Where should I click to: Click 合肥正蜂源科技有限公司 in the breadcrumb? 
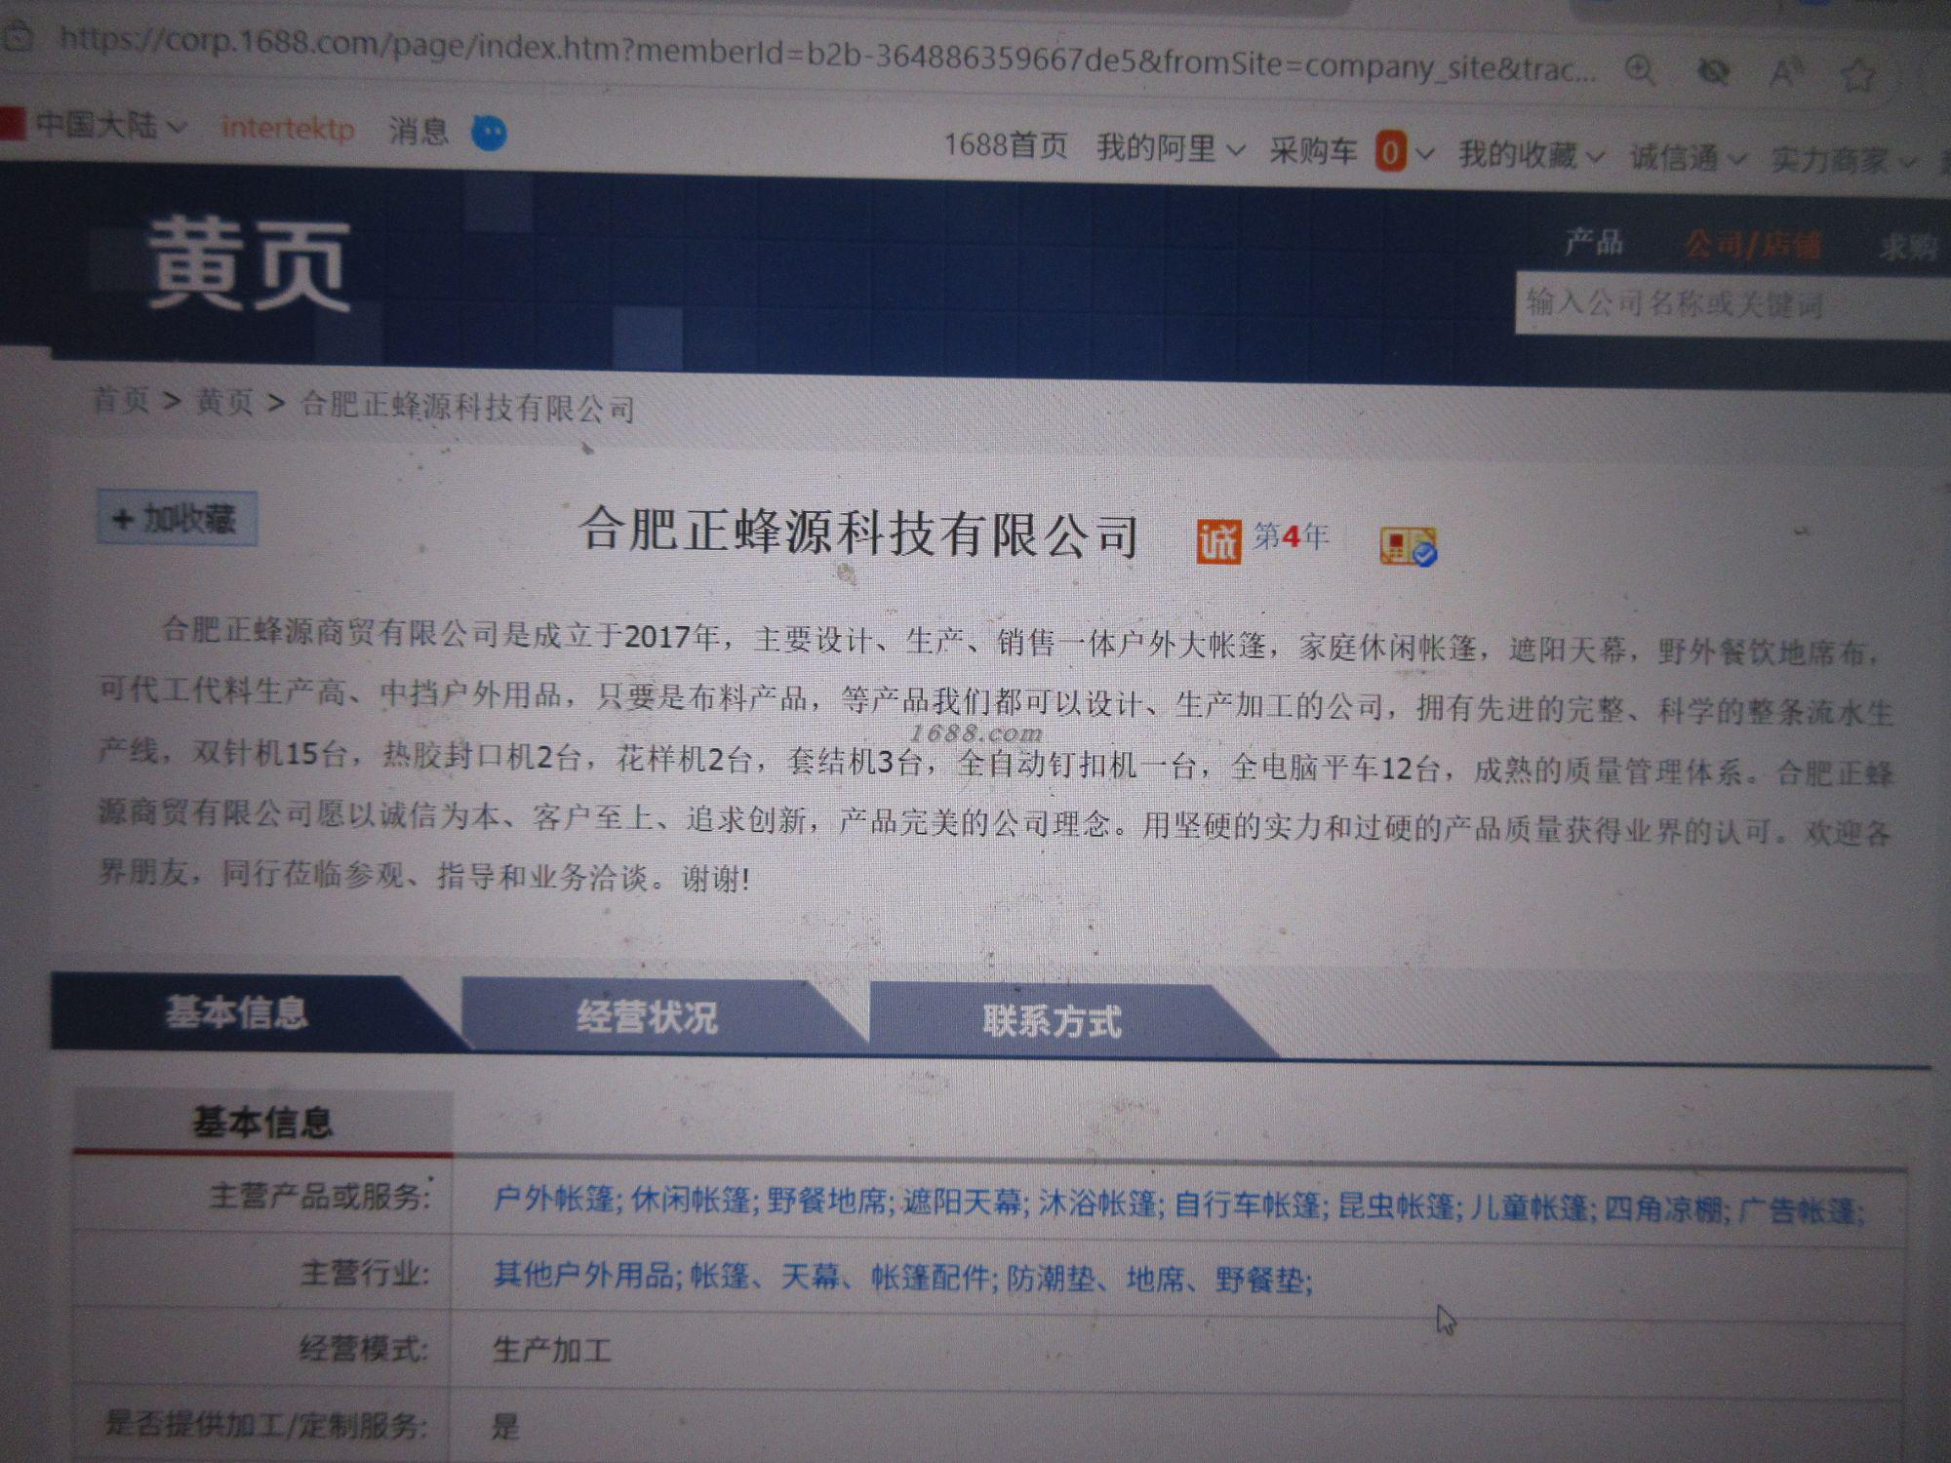[x=467, y=406]
